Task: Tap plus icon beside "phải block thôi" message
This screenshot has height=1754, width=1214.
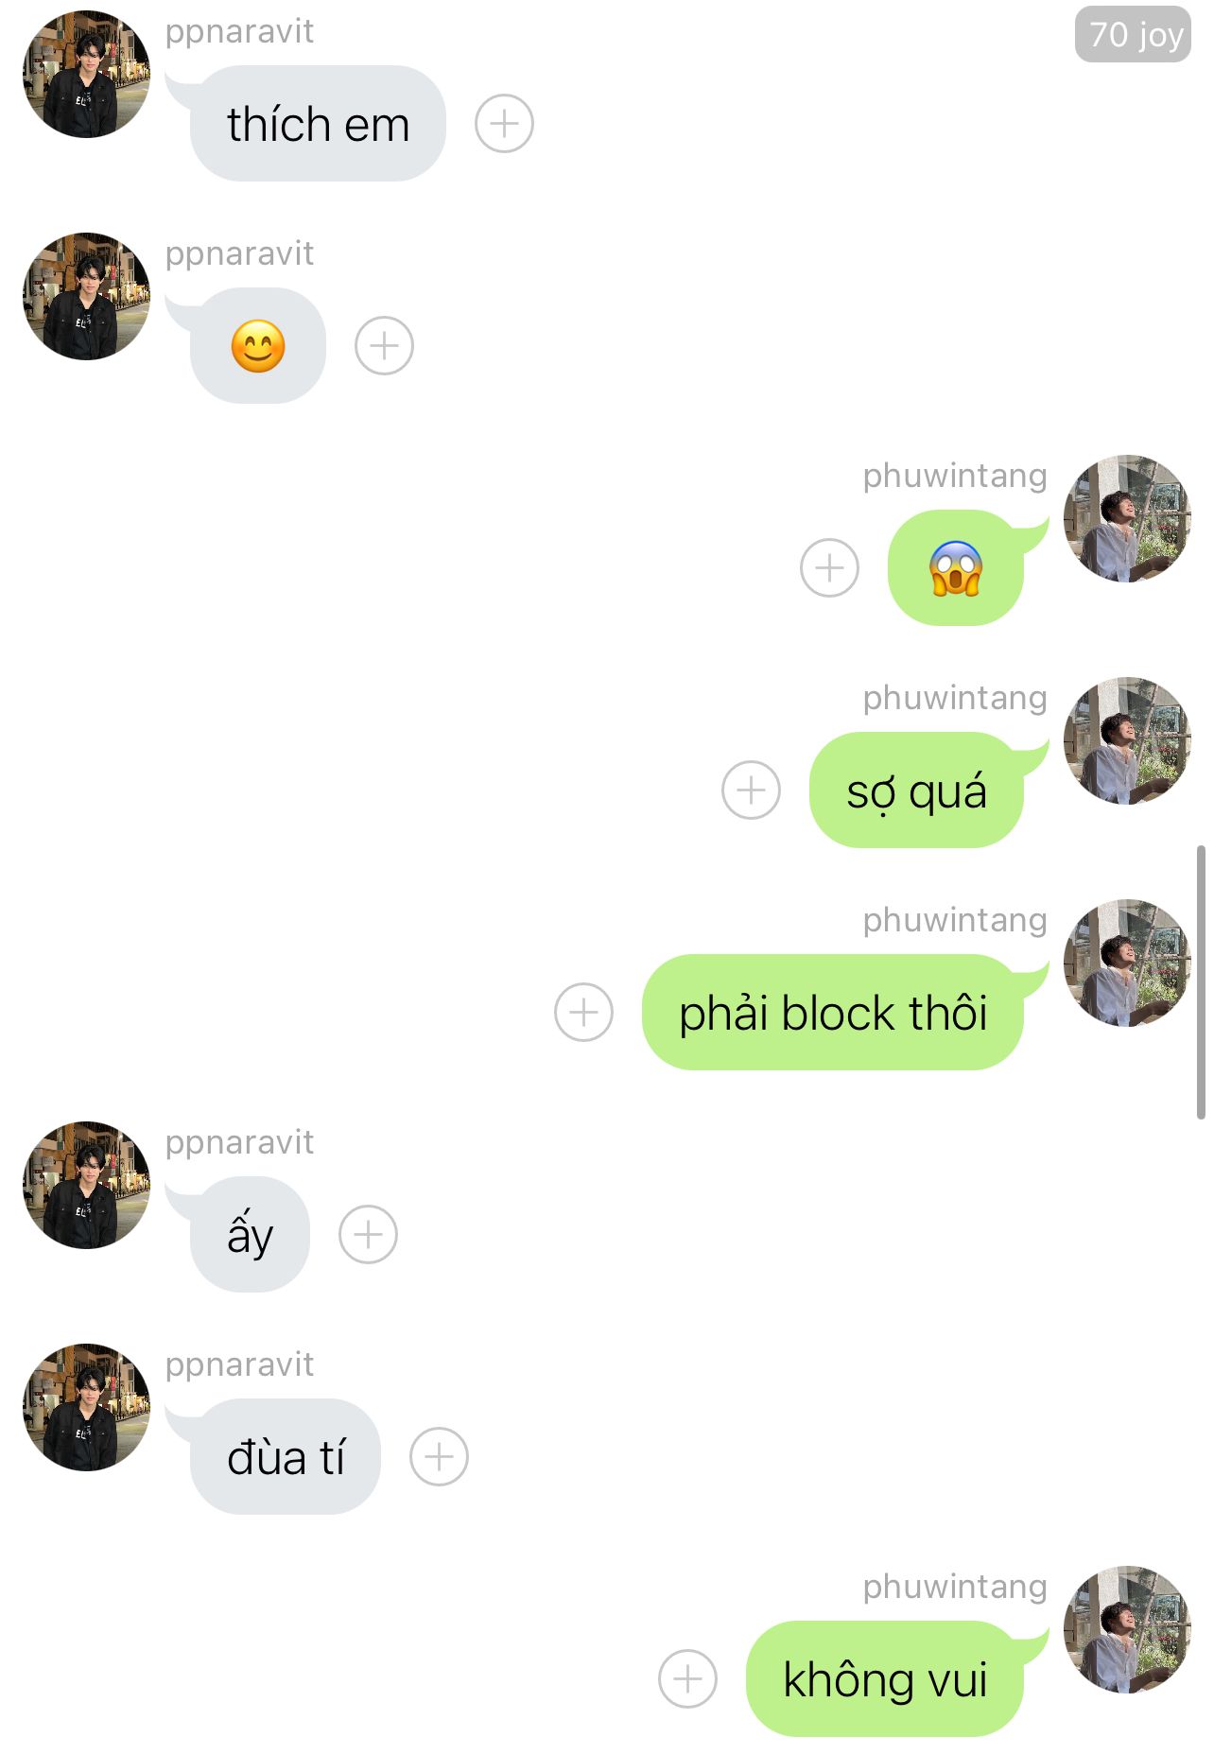Action: tap(583, 1013)
